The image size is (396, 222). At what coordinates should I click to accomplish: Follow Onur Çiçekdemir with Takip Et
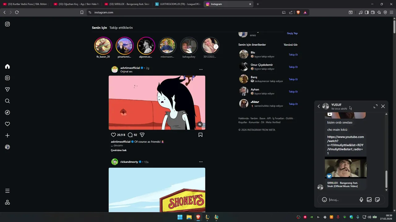point(293,67)
